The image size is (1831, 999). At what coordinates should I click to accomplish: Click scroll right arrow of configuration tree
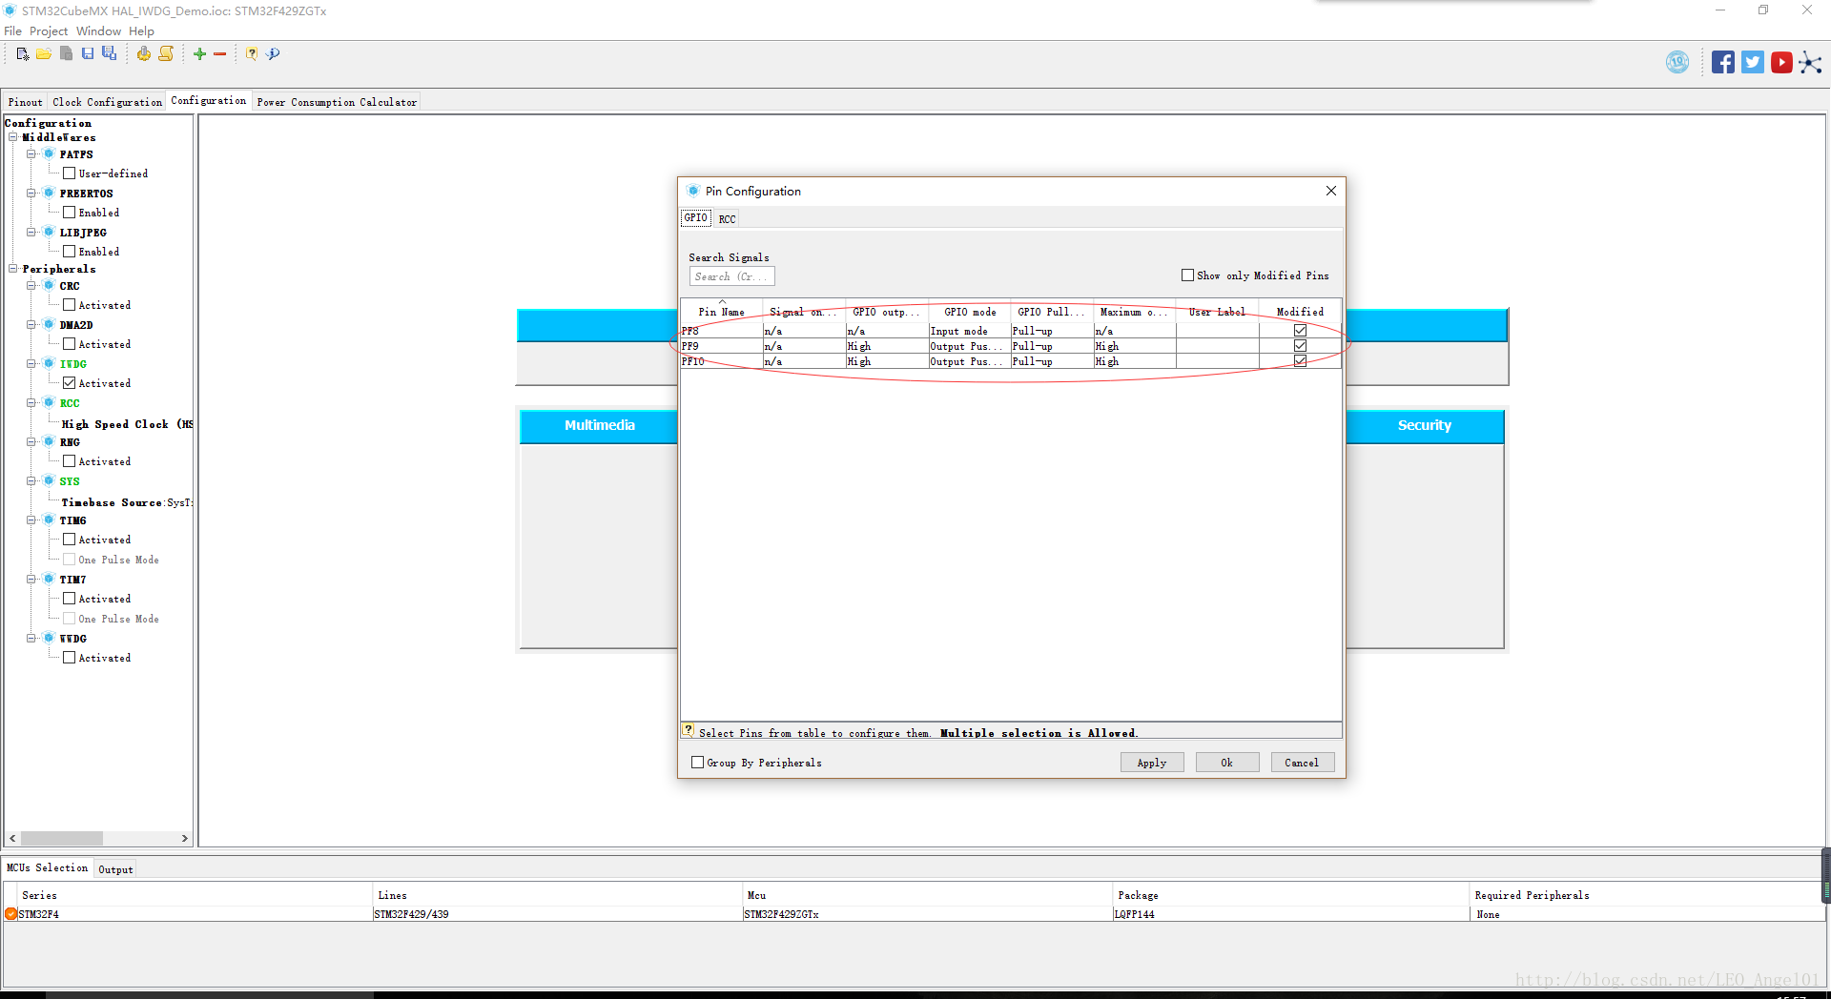(185, 838)
